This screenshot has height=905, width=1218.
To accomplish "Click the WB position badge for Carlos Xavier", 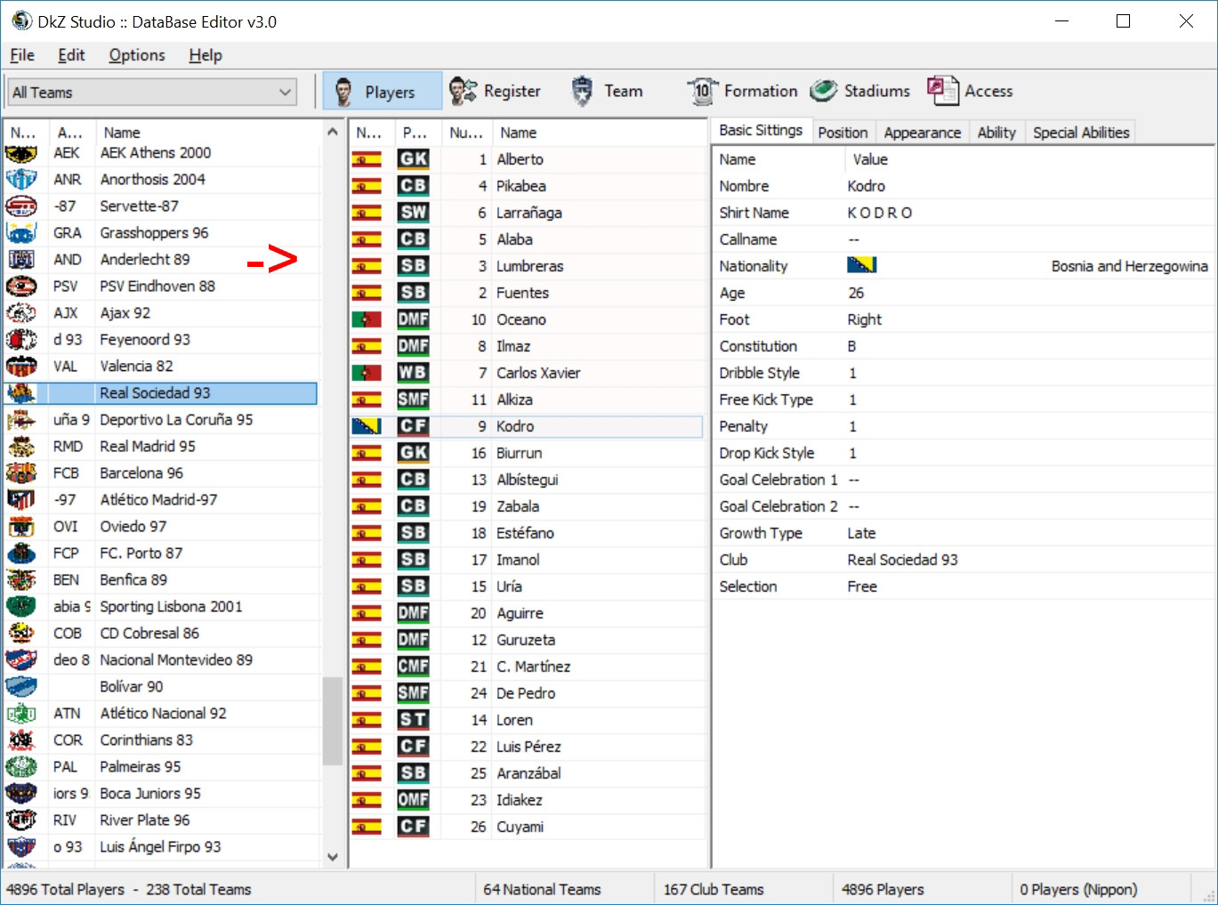I will coord(413,373).
